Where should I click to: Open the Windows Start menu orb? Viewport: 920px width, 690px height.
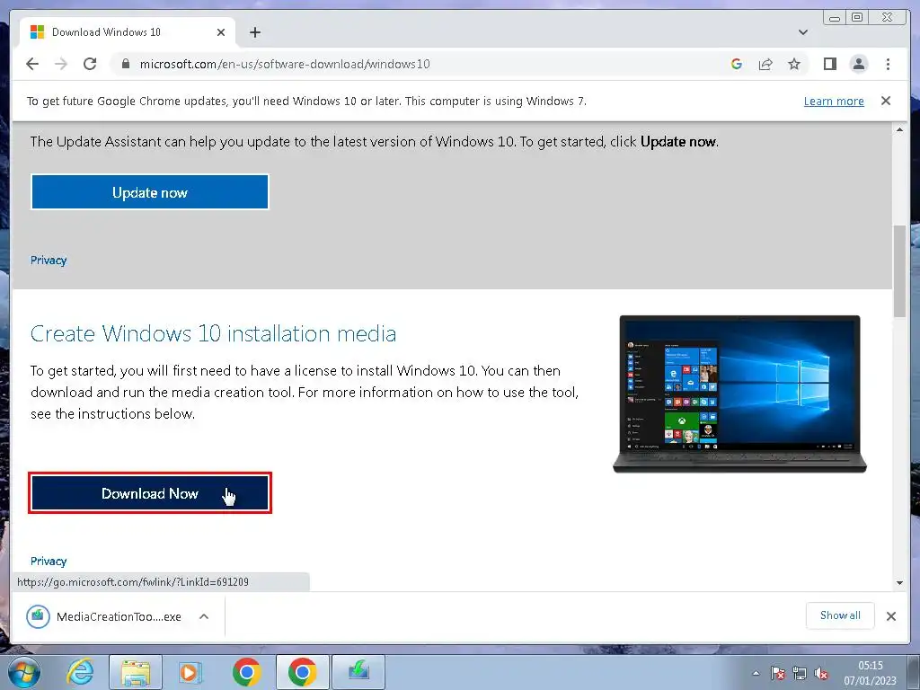[23, 672]
